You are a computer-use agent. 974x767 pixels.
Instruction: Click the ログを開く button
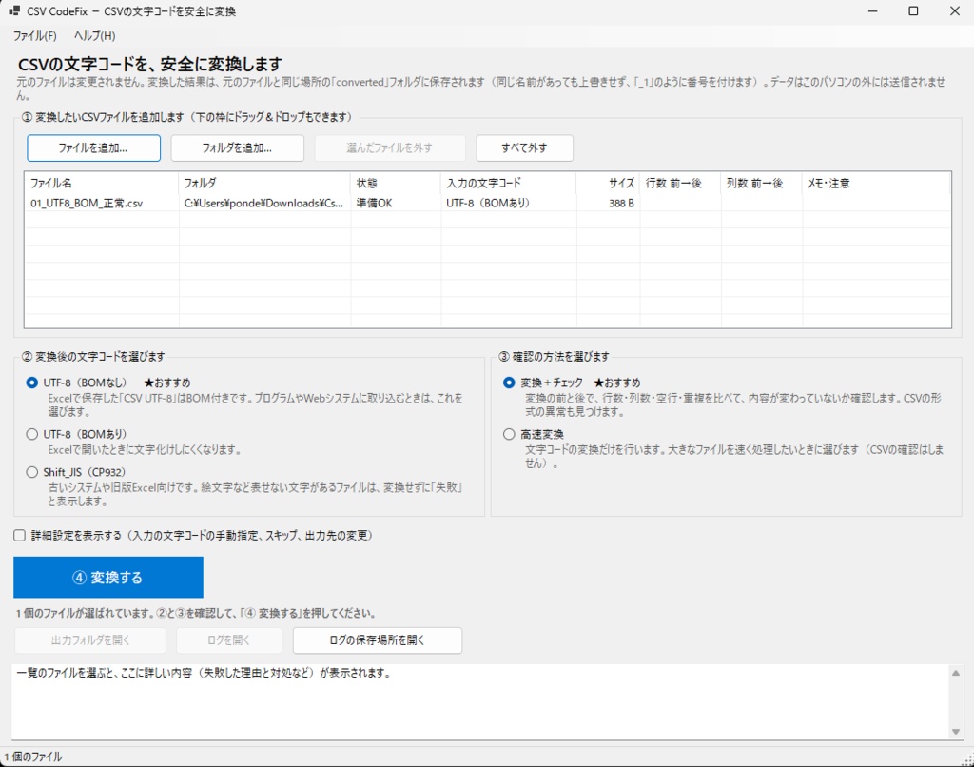[229, 640]
